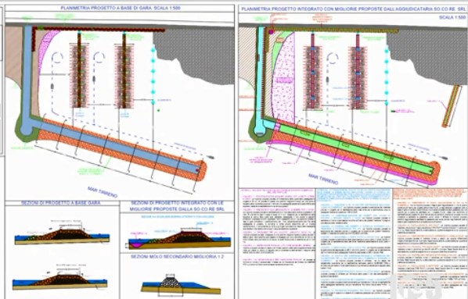Click the 'MAR TIRRENO' label in the left plan
Viewport: 468px width, 299px height.
point(103,192)
